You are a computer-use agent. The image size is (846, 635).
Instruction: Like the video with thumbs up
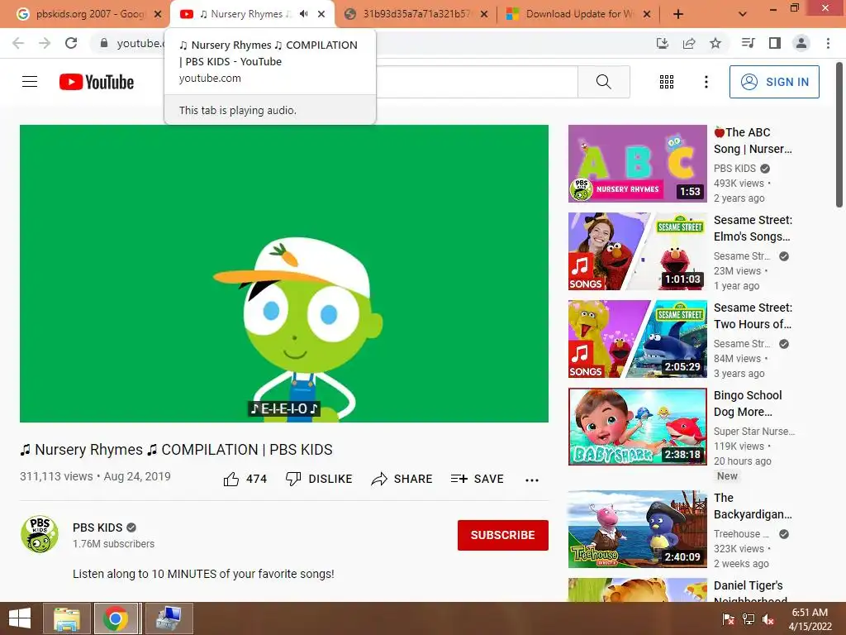(x=245, y=479)
